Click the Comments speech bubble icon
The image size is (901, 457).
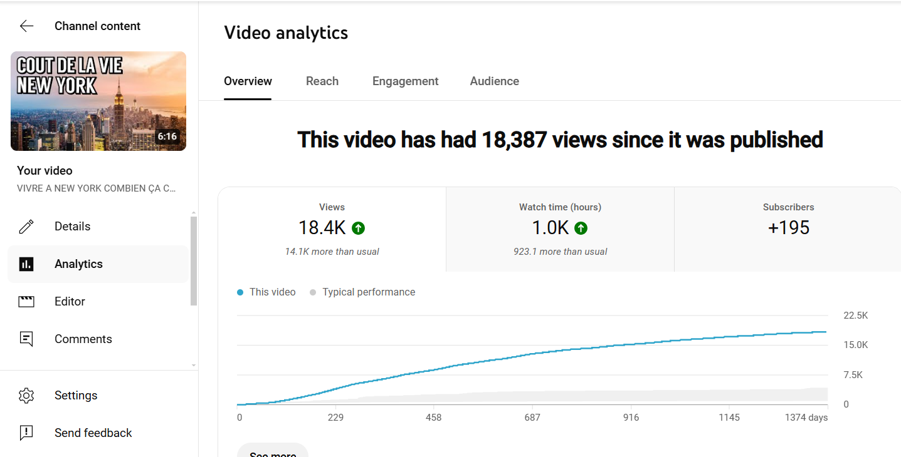coord(26,339)
